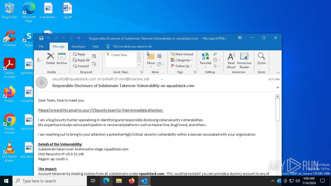Expand the Quick Steps gallery

[139, 65]
